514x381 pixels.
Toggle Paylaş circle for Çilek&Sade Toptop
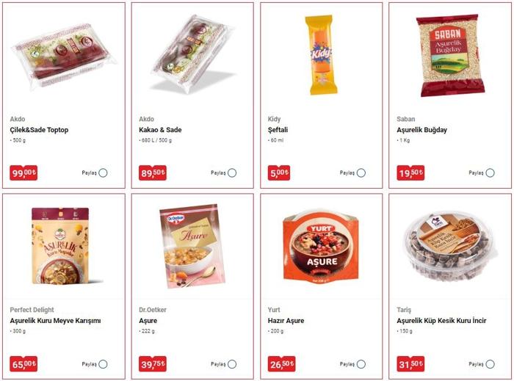[x=103, y=173]
